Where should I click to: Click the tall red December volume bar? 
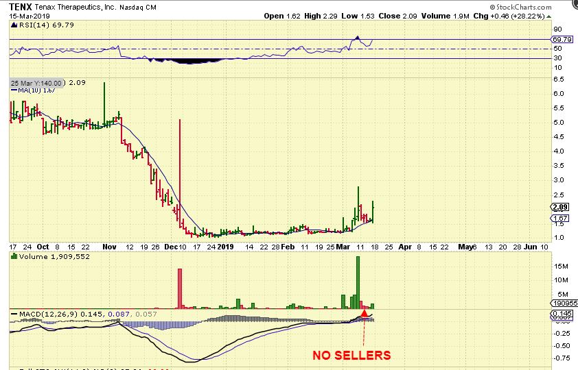click(x=180, y=288)
